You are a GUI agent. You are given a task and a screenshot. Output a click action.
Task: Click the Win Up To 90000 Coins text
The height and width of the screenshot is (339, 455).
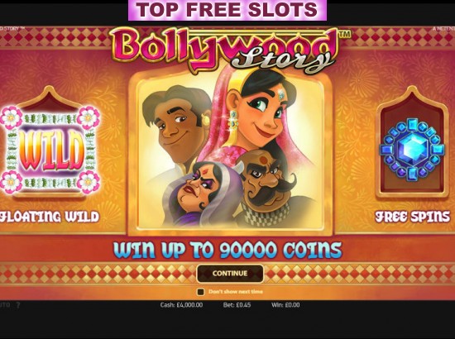228,250
